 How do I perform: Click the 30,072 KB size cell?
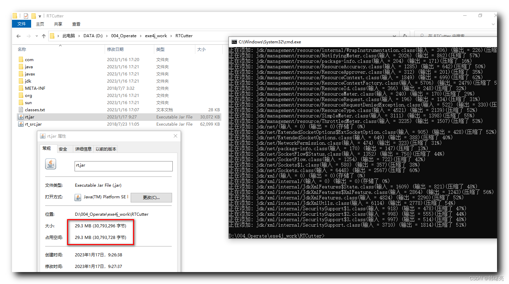[x=210, y=117]
